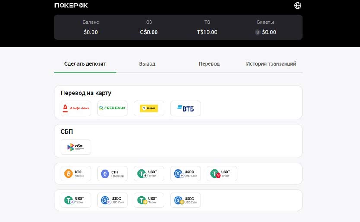Choose ВТБ card transfer

185,108
